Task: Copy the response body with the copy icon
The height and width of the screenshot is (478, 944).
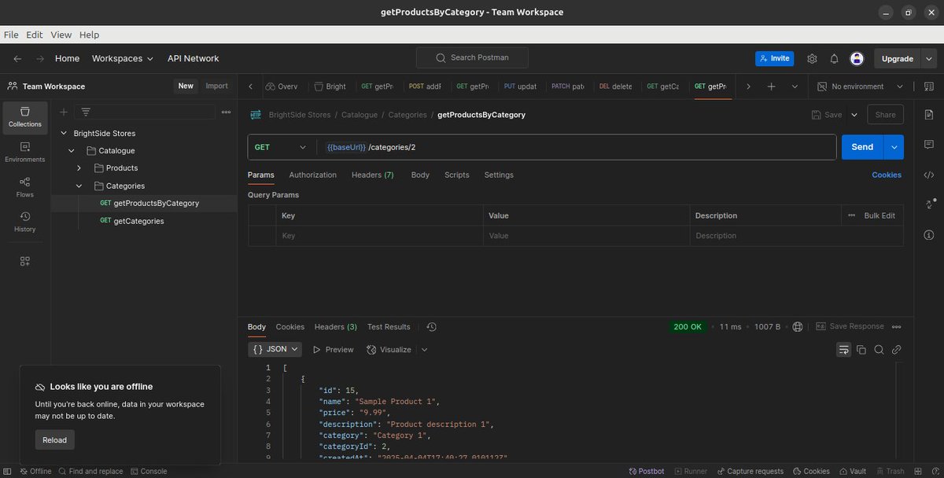Action: pyautogui.click(x=861, y=350)
